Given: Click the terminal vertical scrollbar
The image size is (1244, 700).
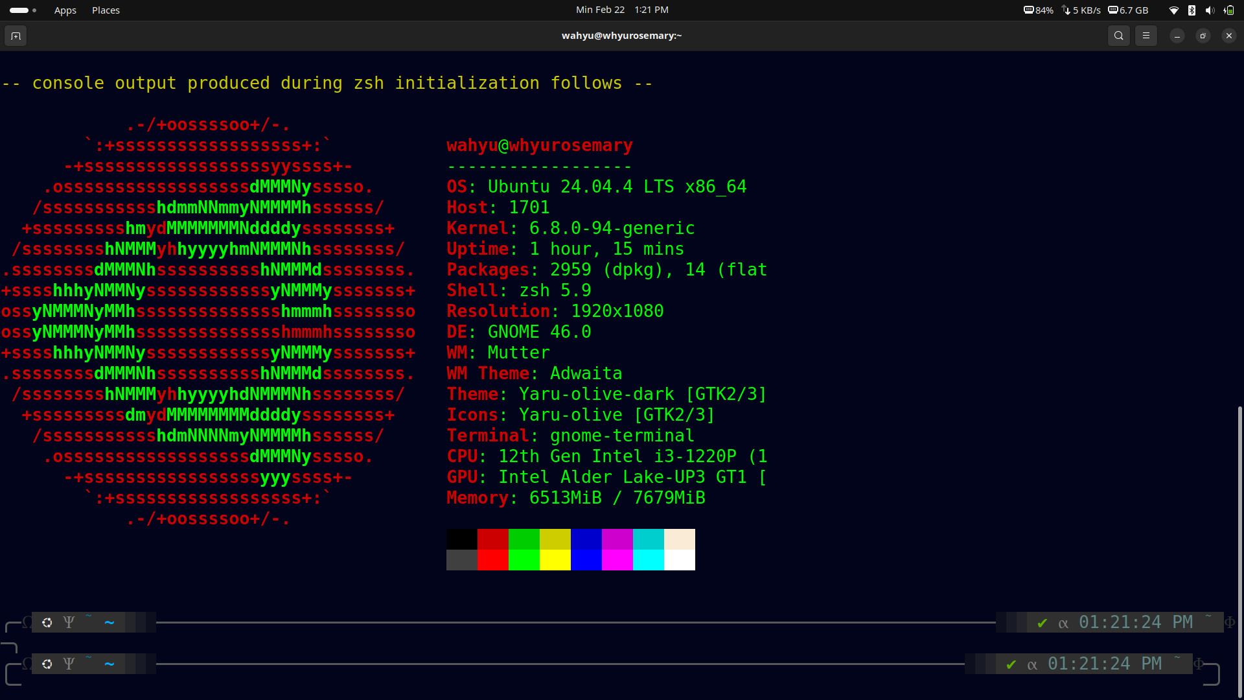Looking at the screenshot, I should pos(1239,551).
